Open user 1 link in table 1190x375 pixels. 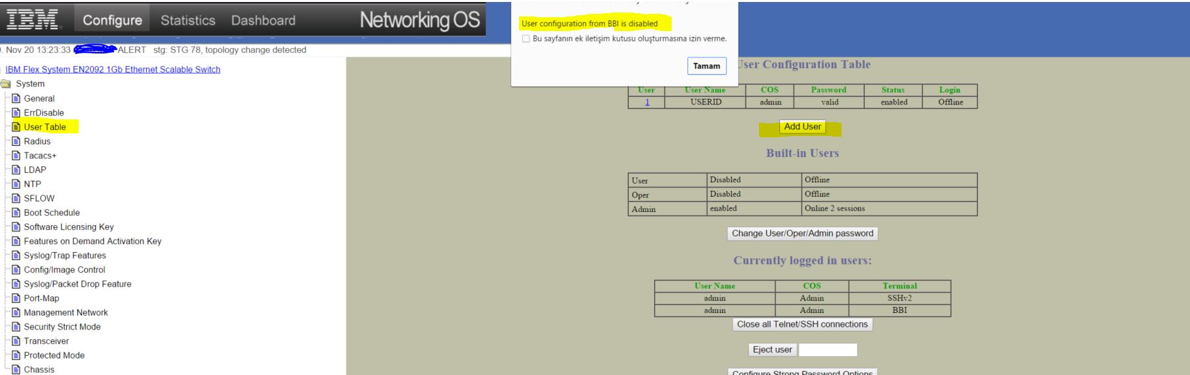(x=647, y=102)
